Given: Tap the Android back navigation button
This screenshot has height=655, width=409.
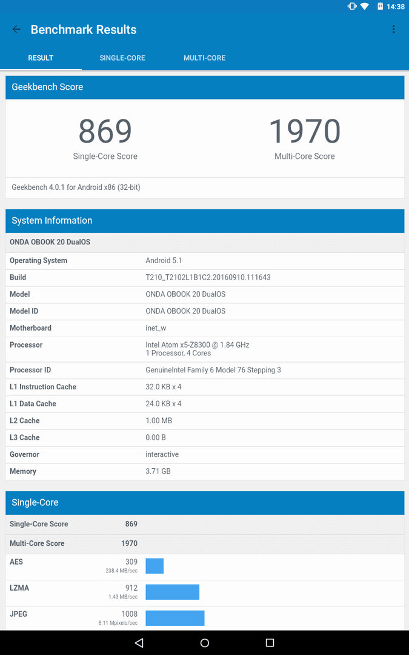Looking at the screenshot, I should [139, 642].
